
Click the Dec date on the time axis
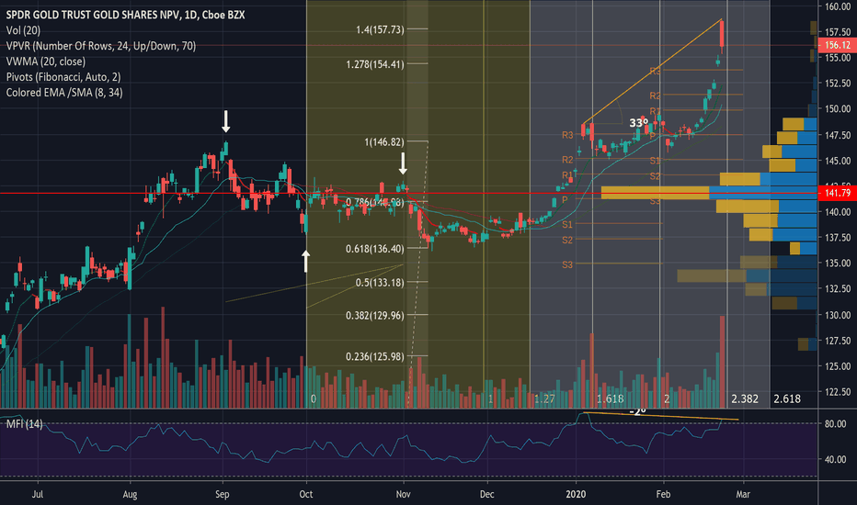tap(487, 494)
